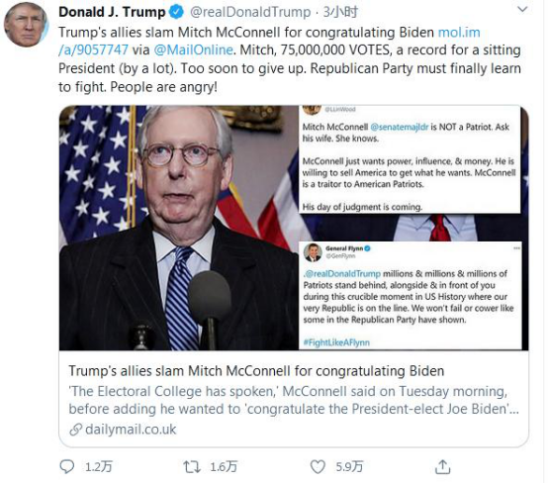
Task: Visit the @MailOnline mention link
Action: coord(193,49)
